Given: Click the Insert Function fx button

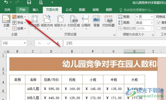Looking at the screenshot, I should [x=58, y=43].
